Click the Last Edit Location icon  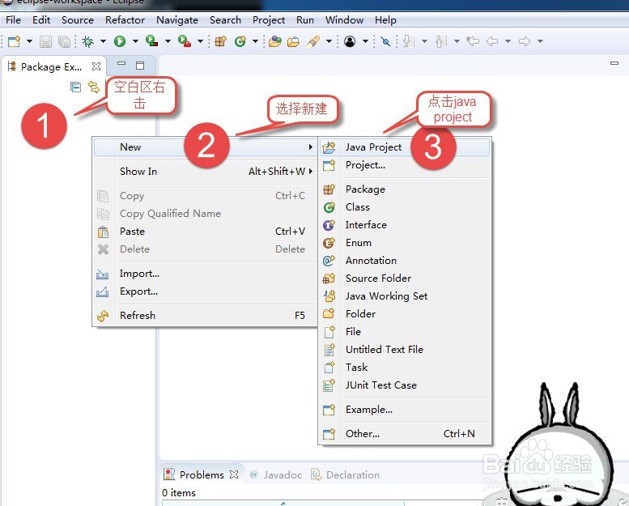[x=473, y=41]
